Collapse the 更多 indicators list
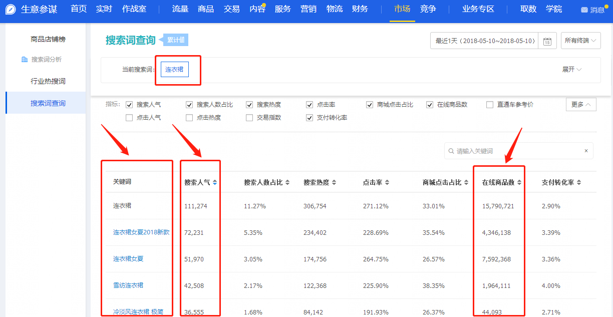 (x=581, y=105)
